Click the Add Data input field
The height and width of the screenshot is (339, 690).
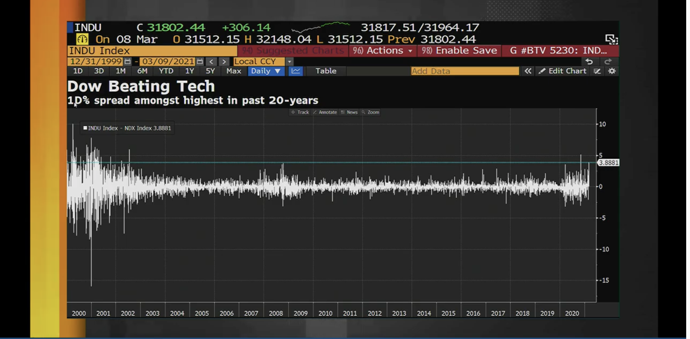[464, 71]
